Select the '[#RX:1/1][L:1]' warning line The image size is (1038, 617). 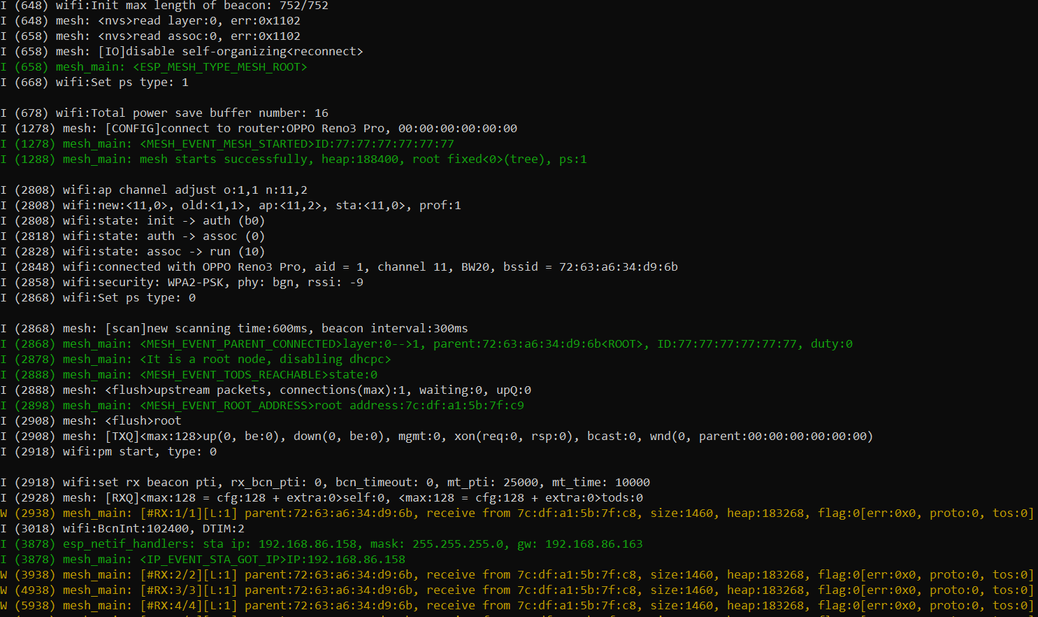pyautogui.click(x=517, y=513)
